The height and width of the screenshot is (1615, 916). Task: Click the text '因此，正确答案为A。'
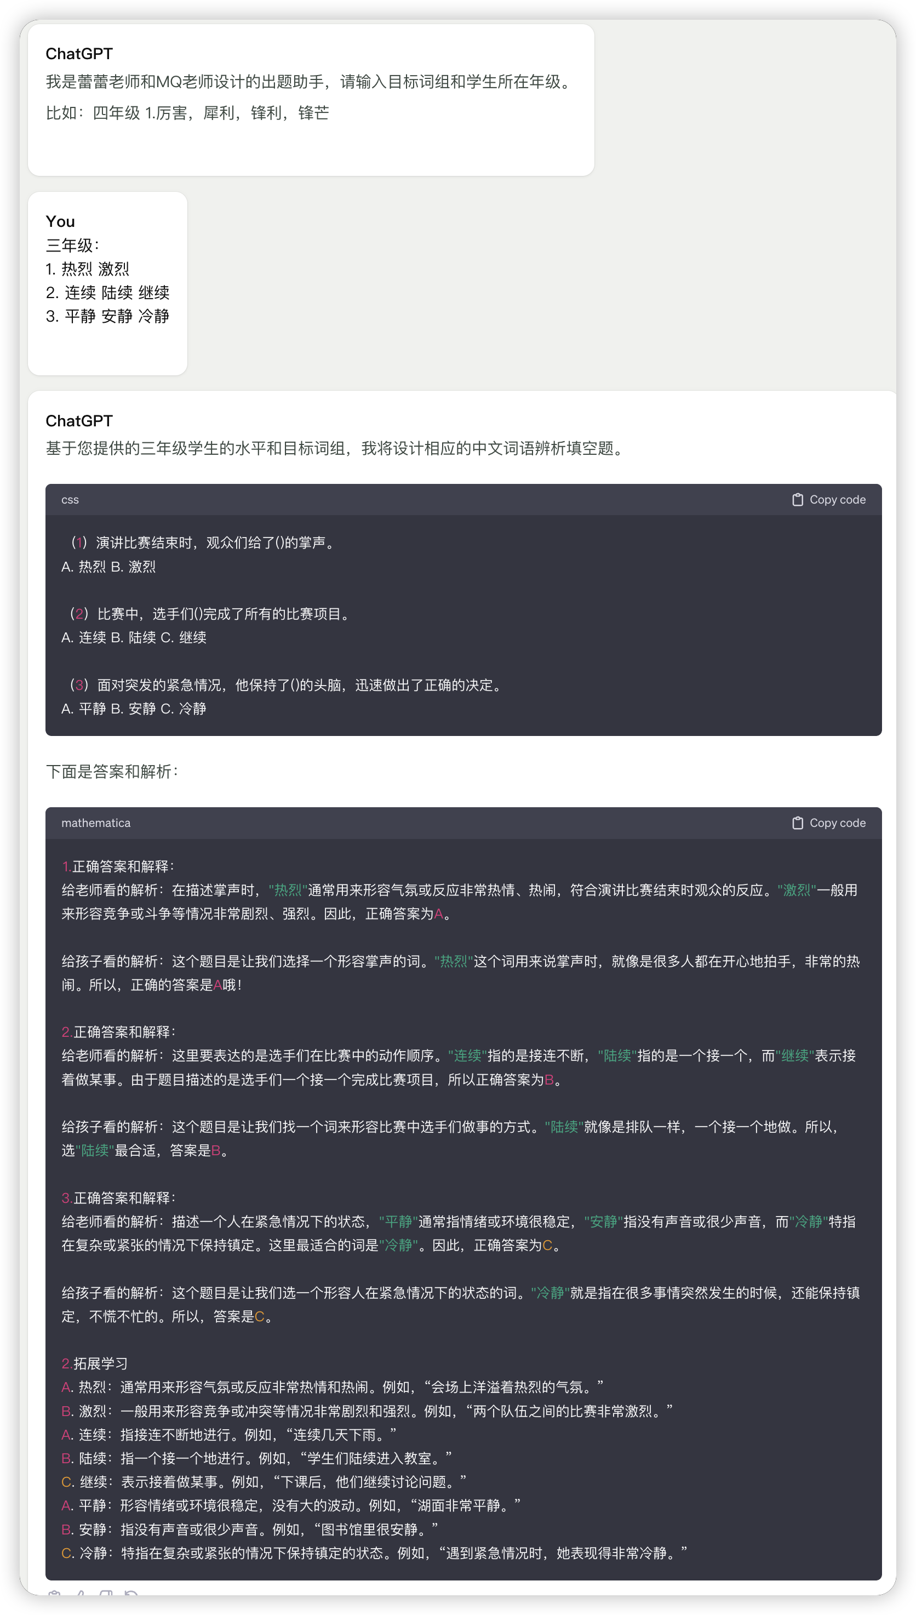tap(387, 914)
